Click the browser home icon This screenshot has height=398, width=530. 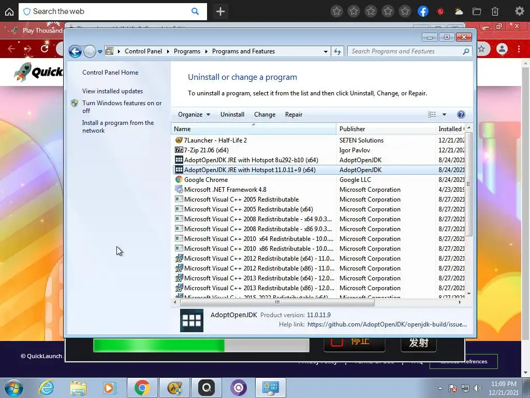(x=9, y=11)
